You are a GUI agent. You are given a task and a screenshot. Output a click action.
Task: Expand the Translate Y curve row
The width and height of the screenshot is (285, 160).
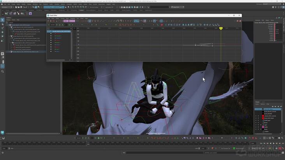(x=55, y=36)
